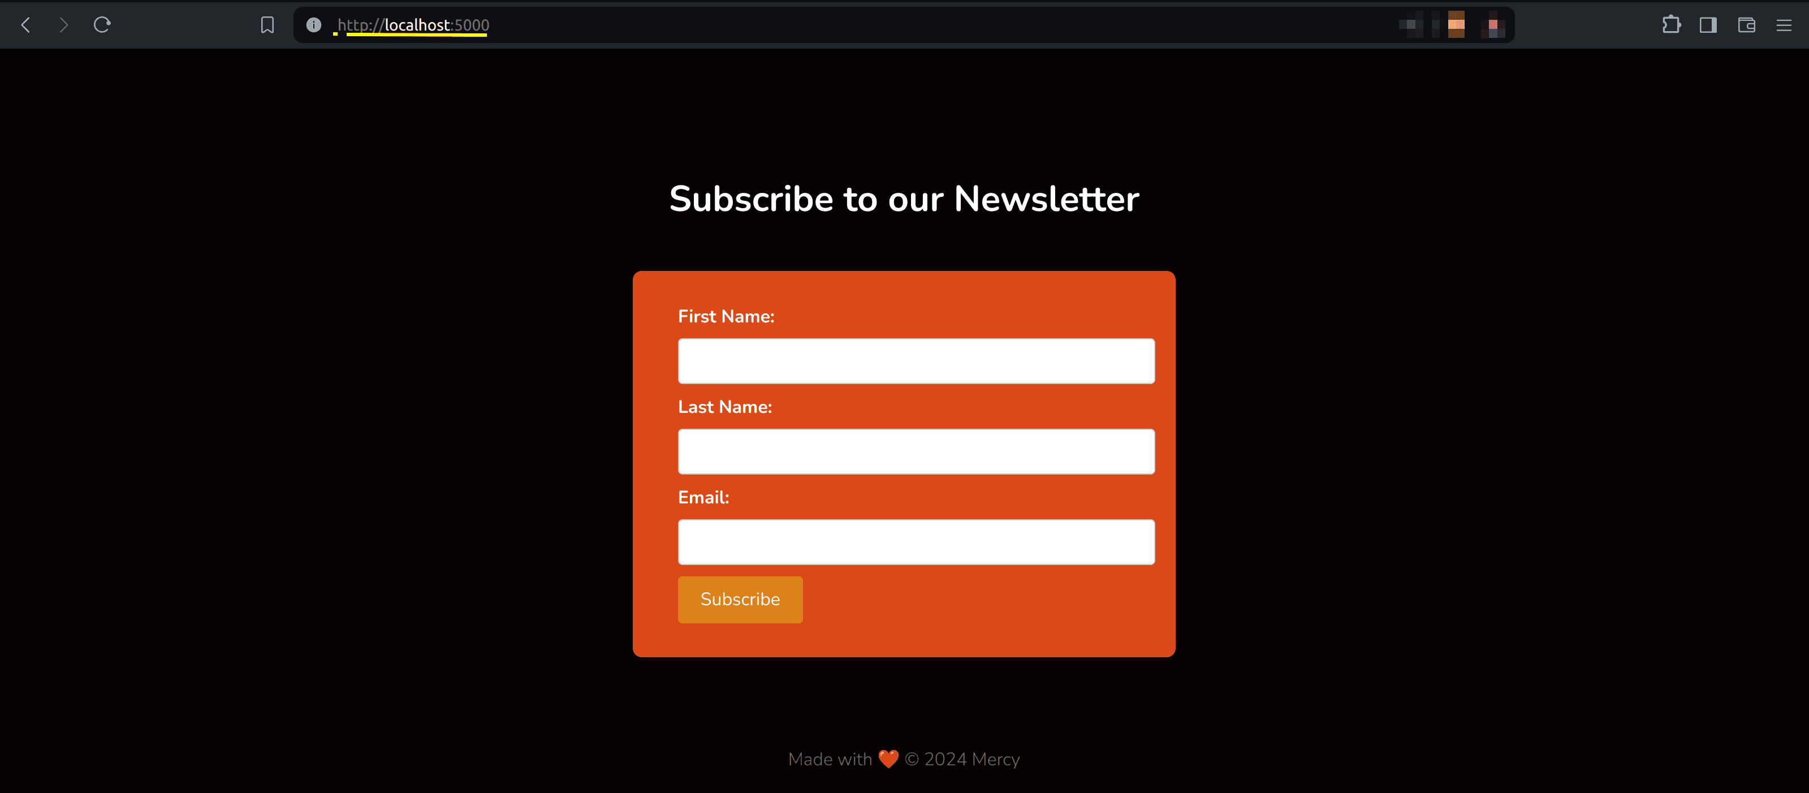This screenshot has width=1809, height=793.
Task: Click the browser settings menu icon
Action: coord(1784,24)
